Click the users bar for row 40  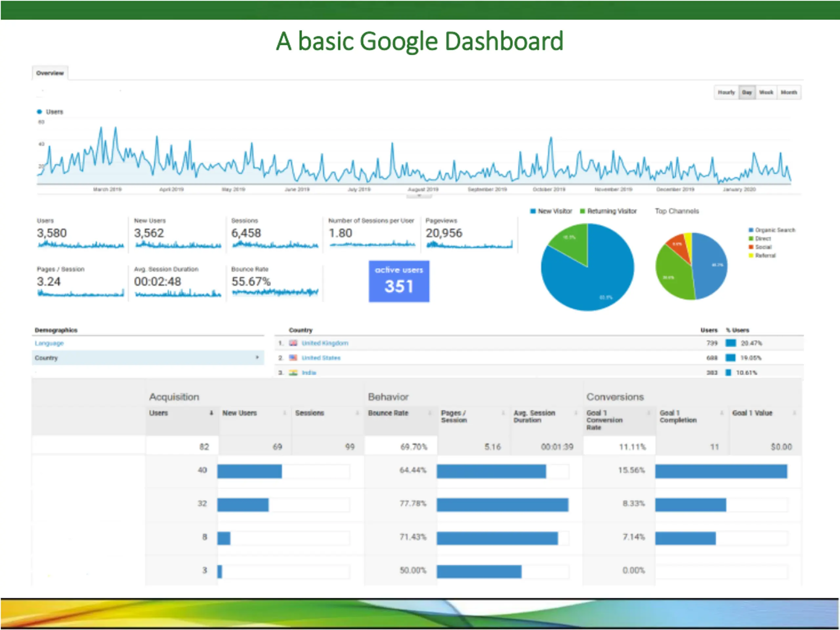249,471
